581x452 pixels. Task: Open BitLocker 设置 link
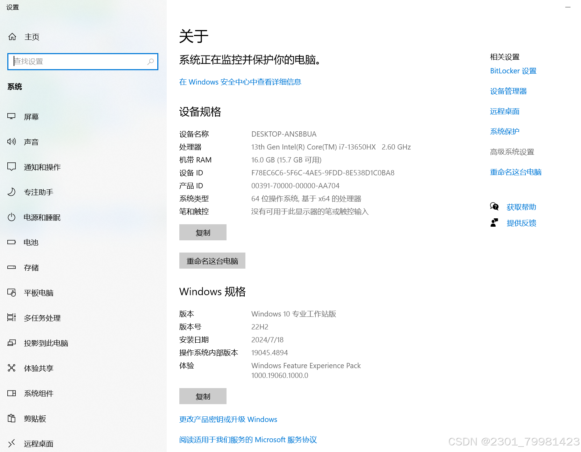pyautogui.click(x=513, y=71)
